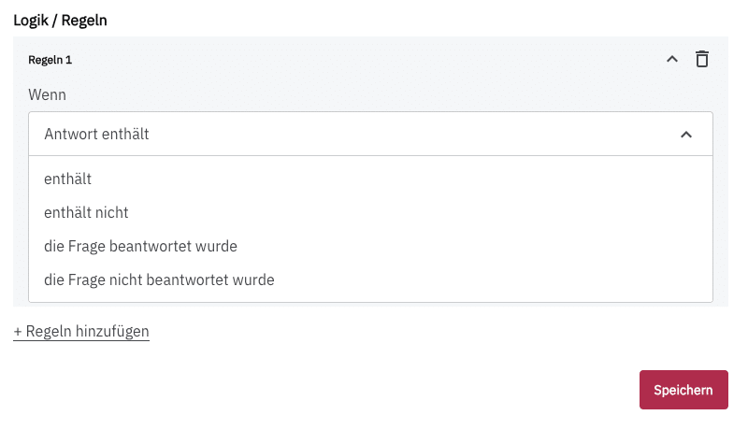The width and height of the screenshot is (748, 444).
Task: Click the 'Wenn' condition label
Action: coord(47,94)
